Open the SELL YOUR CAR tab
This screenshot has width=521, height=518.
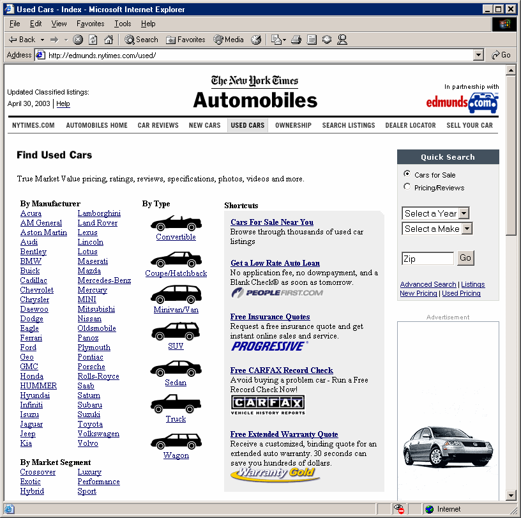[x=469, y=125]
